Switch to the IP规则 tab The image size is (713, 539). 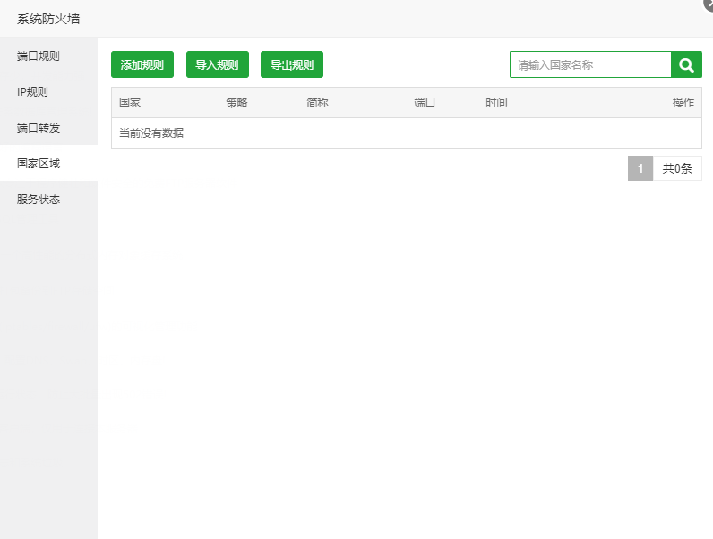coord(33,92)
